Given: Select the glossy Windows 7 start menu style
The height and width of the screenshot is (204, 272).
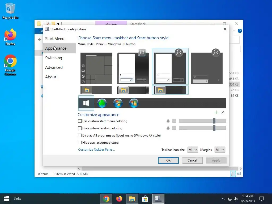Looking at the screenshot, I should (133, 67).
